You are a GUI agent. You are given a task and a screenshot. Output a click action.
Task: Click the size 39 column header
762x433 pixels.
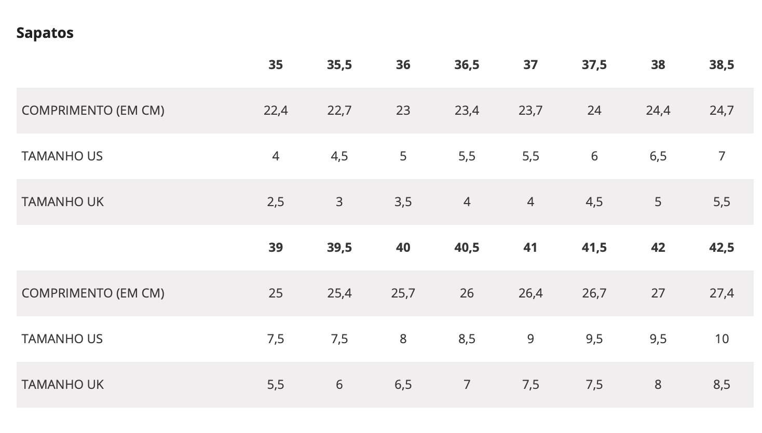[x=276, y=248]
